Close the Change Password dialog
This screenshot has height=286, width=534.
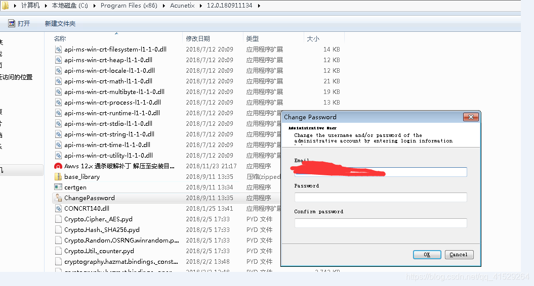pos(471,117)
